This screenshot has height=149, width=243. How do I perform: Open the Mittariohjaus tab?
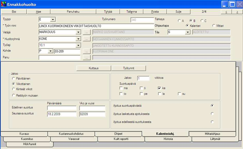[x=212, y=134]
